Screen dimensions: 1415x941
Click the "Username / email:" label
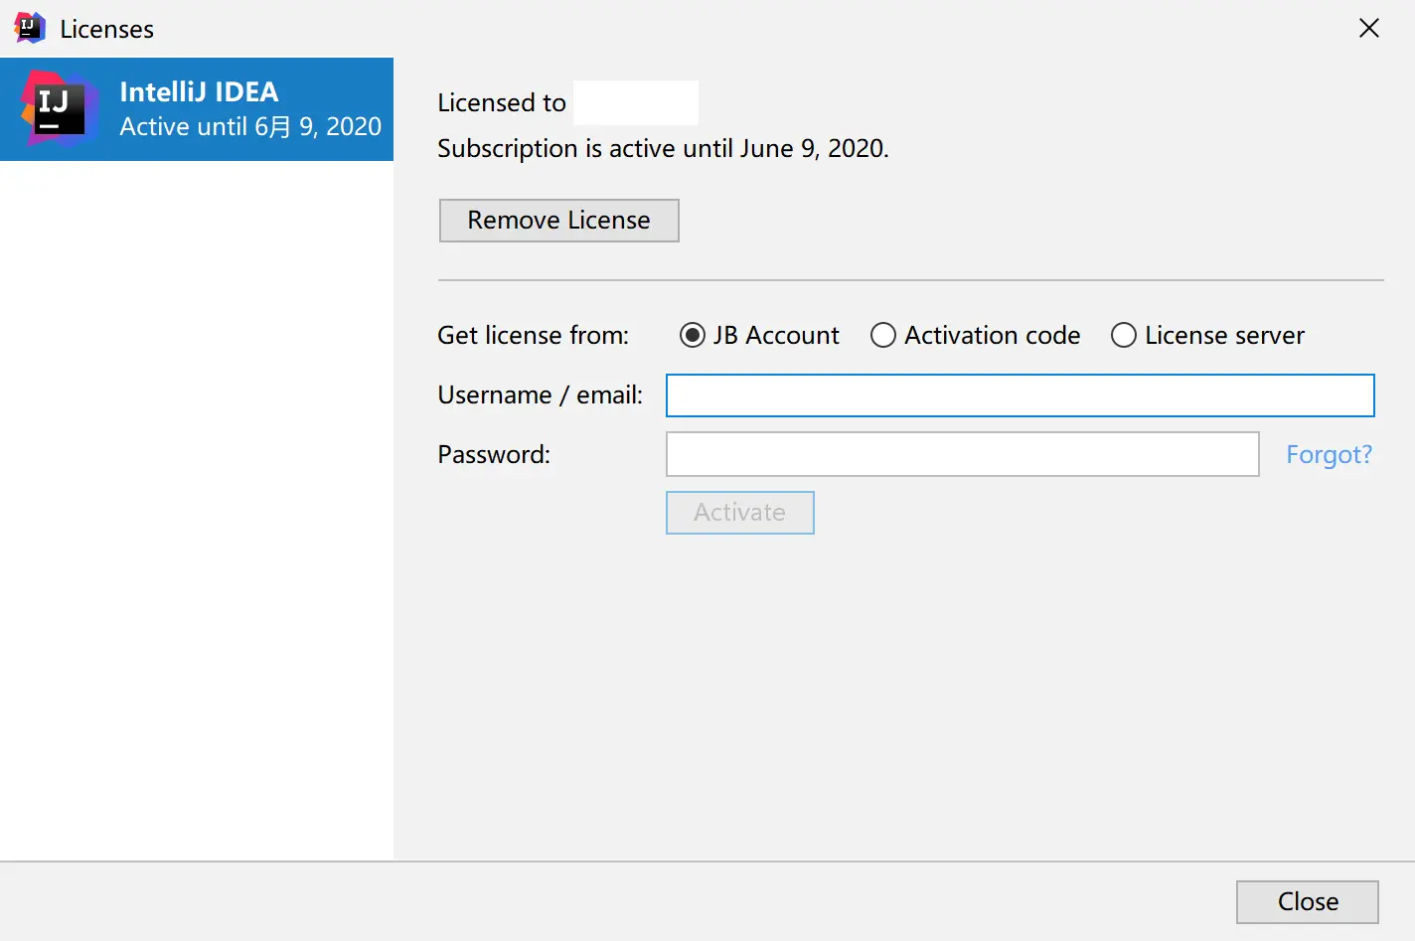540,394
